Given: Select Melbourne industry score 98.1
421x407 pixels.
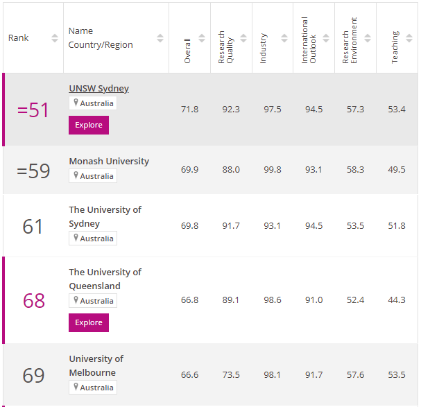Looking at the screenshot, I should coord(272,375).
